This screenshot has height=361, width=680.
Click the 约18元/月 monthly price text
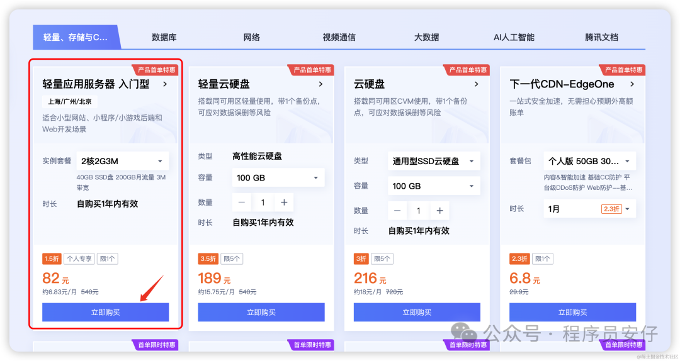coord(368,292)
